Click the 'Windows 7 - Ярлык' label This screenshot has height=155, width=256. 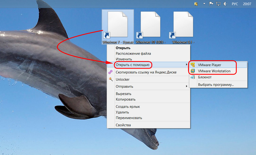118,42
